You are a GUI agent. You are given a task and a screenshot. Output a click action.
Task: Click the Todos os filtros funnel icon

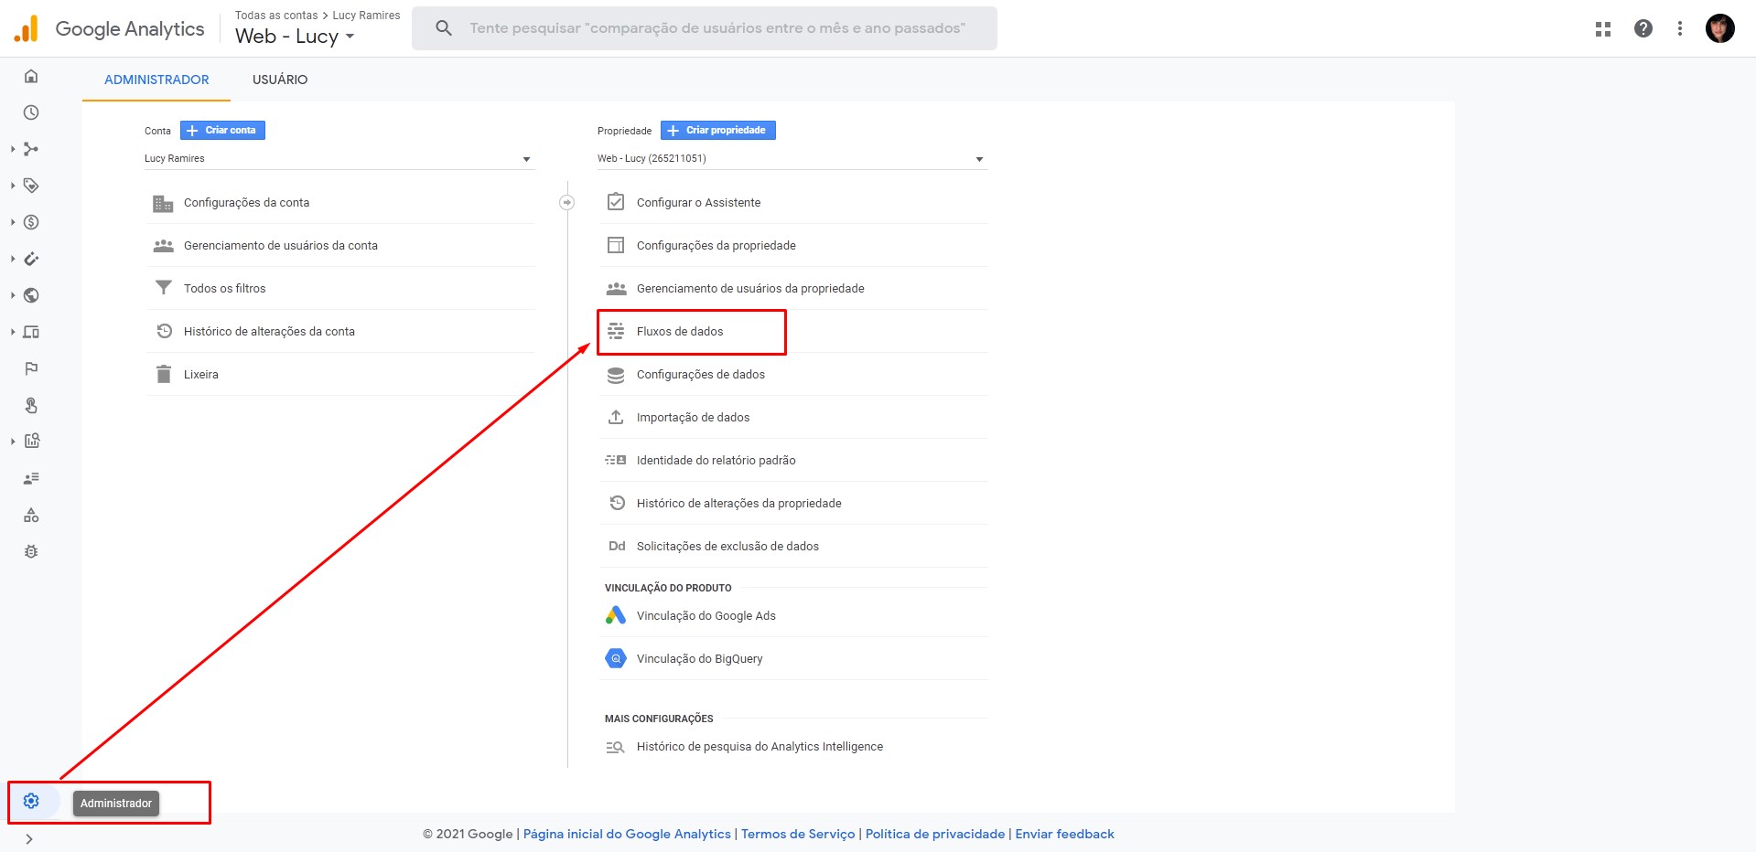pyautogui.click(x=164, y=288)
